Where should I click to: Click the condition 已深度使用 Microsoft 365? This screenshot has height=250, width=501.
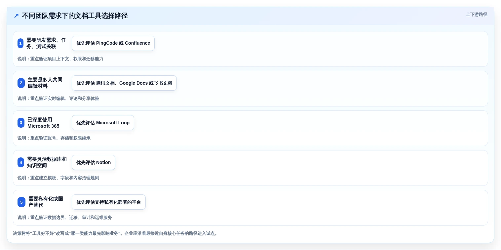[x=43, y=123]
